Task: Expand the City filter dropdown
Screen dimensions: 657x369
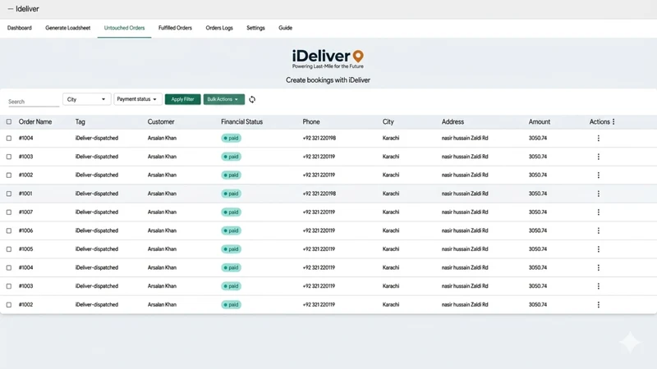Action: (87, 99)
